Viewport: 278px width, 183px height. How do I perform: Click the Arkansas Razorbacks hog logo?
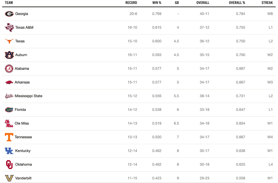9,82
